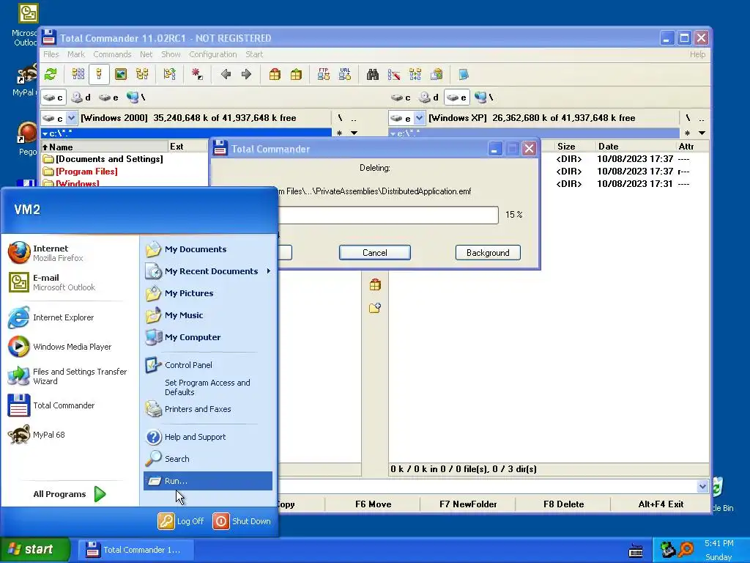Open left panel directory history triangle
This screenshot has height=563, width=750.
[x=354, y=133]
